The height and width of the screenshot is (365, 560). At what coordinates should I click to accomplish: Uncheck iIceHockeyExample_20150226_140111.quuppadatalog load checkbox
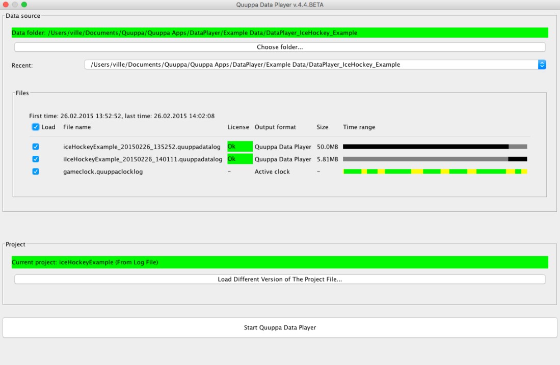click(x=35, y=159)
